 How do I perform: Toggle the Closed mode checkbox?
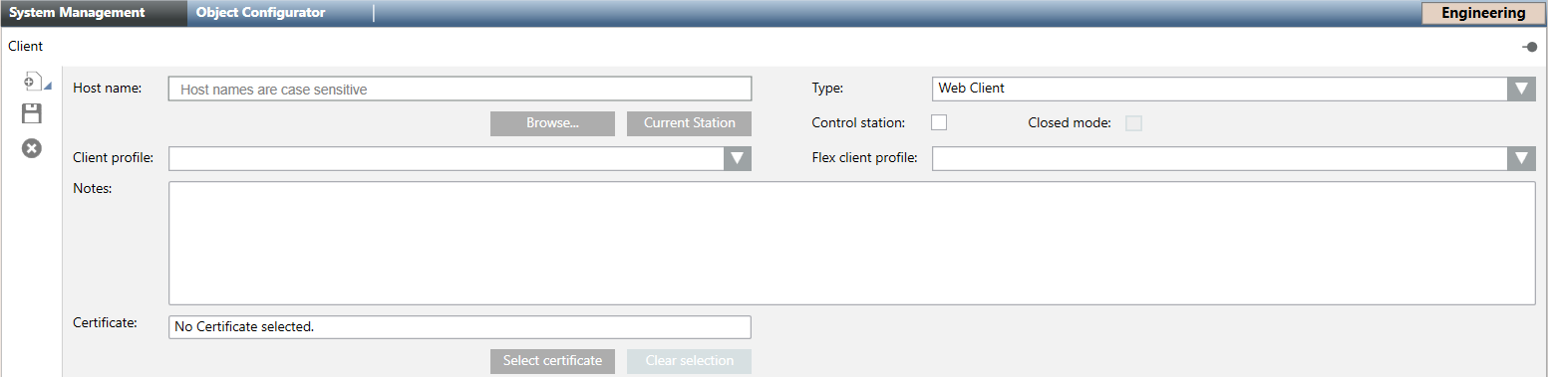[1133, 123]
